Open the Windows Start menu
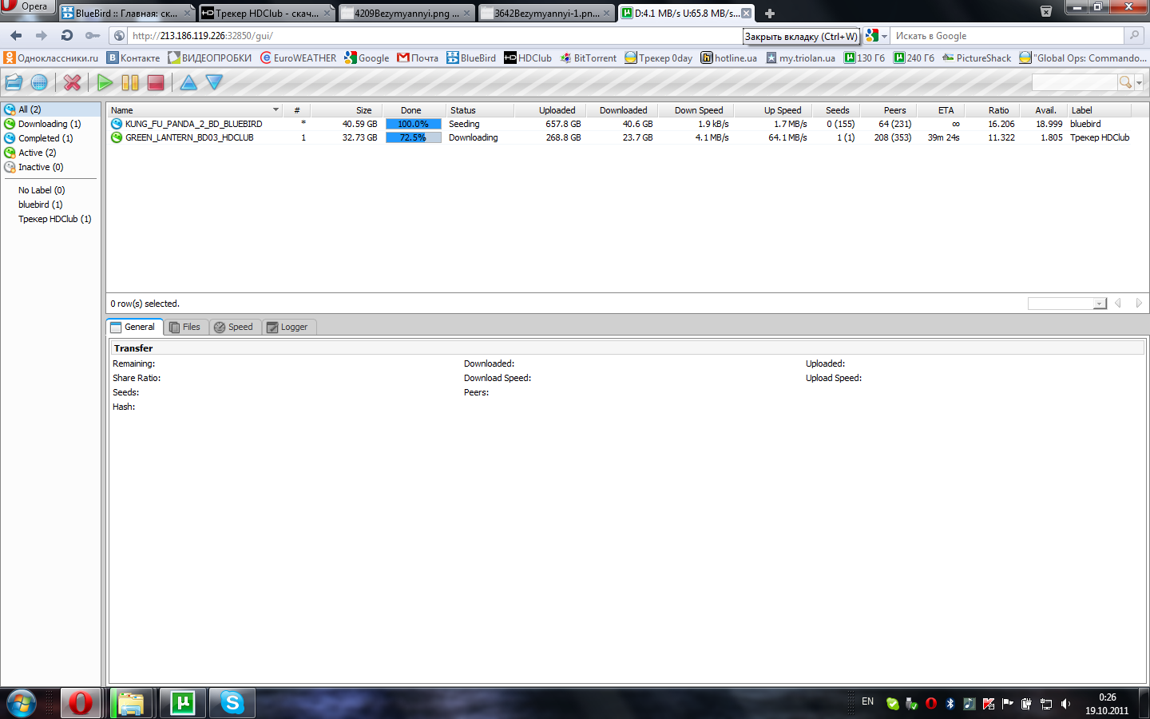Viewport: 1150px width, 719px height. (22, 704)
